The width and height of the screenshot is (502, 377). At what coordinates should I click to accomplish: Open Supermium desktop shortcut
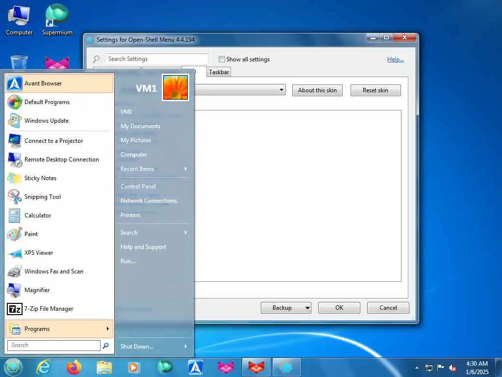(57, 20)
